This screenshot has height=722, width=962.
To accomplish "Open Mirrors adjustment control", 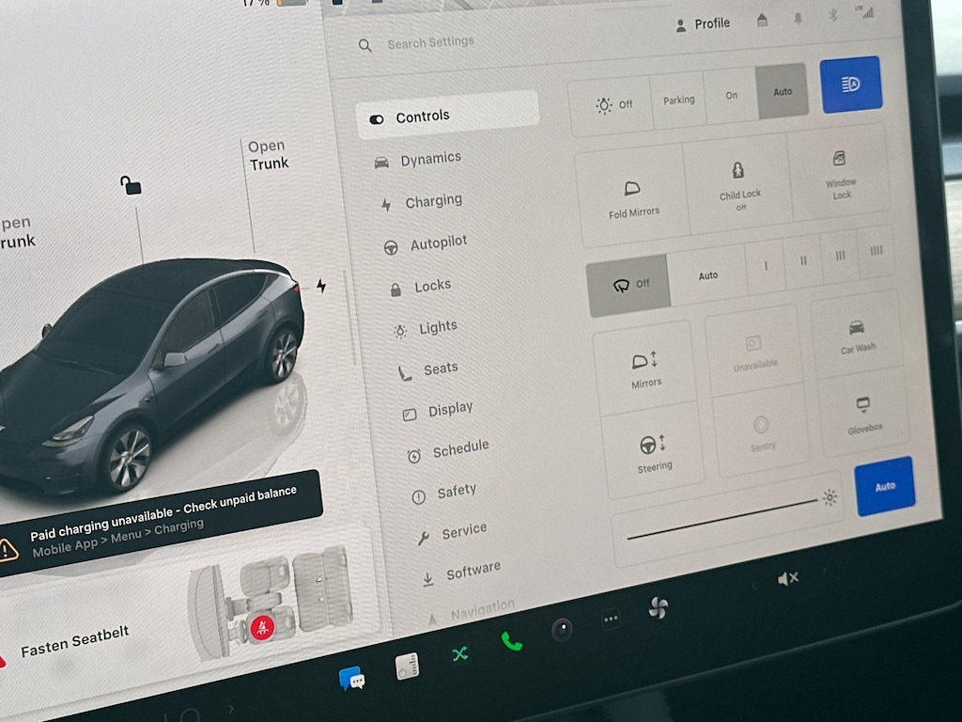I will [x=645, y=369].
